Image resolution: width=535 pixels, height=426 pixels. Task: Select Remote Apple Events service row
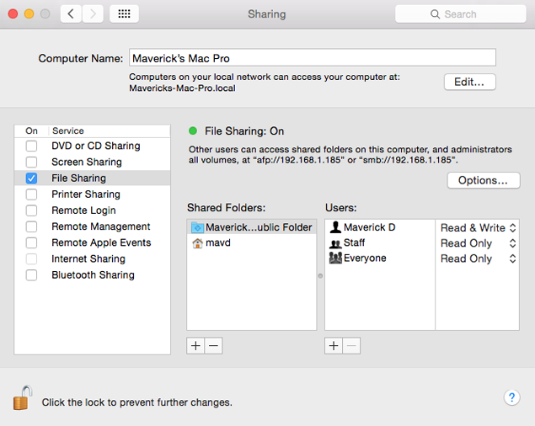pos(92,242)
